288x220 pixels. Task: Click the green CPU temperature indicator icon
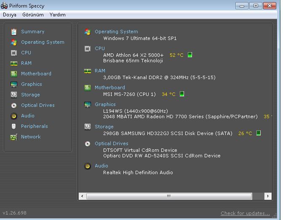[x=190, y=55]
